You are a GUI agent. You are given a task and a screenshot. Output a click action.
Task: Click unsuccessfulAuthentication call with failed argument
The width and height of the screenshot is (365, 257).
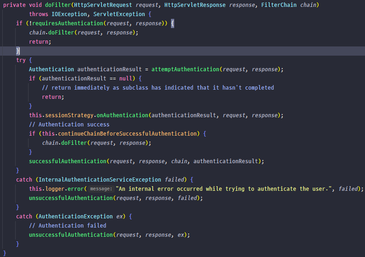(x=71, y=198)
